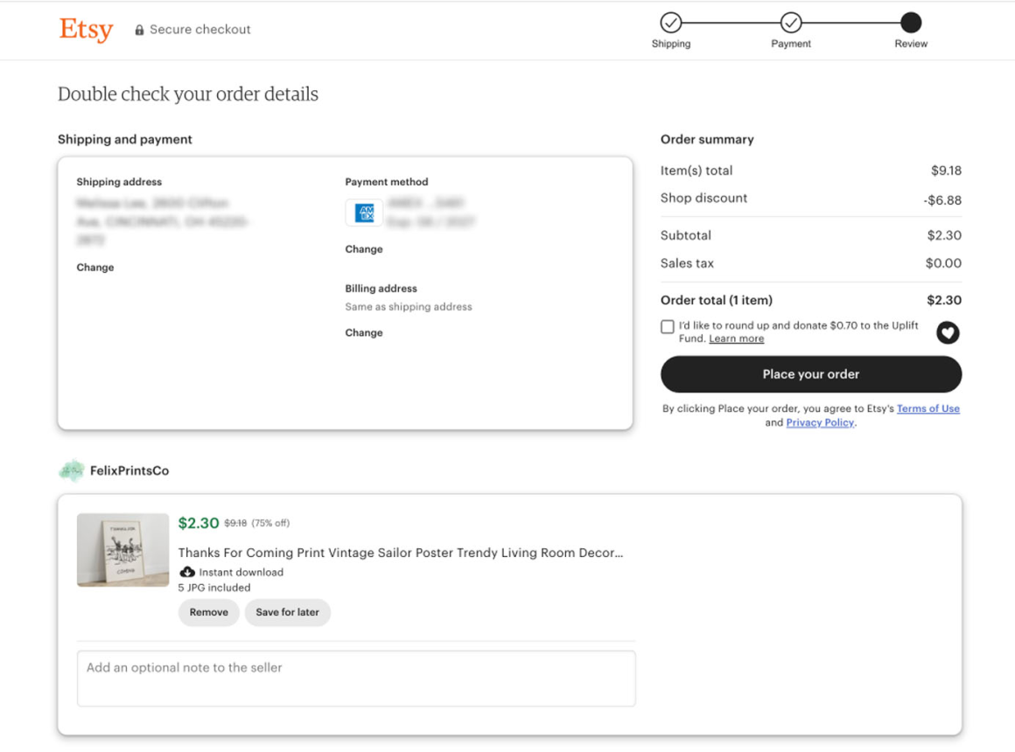Click the Shipping step checkmark circle

[x=670, y=23]
